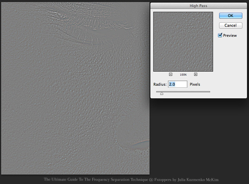Viewport: 249px width, 184px height.
Task: Toggle the Preview checkbox
Action: coord(220,35)
